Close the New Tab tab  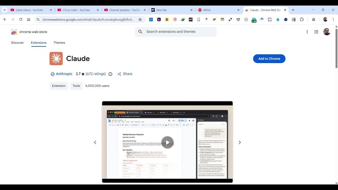[191, 10]
